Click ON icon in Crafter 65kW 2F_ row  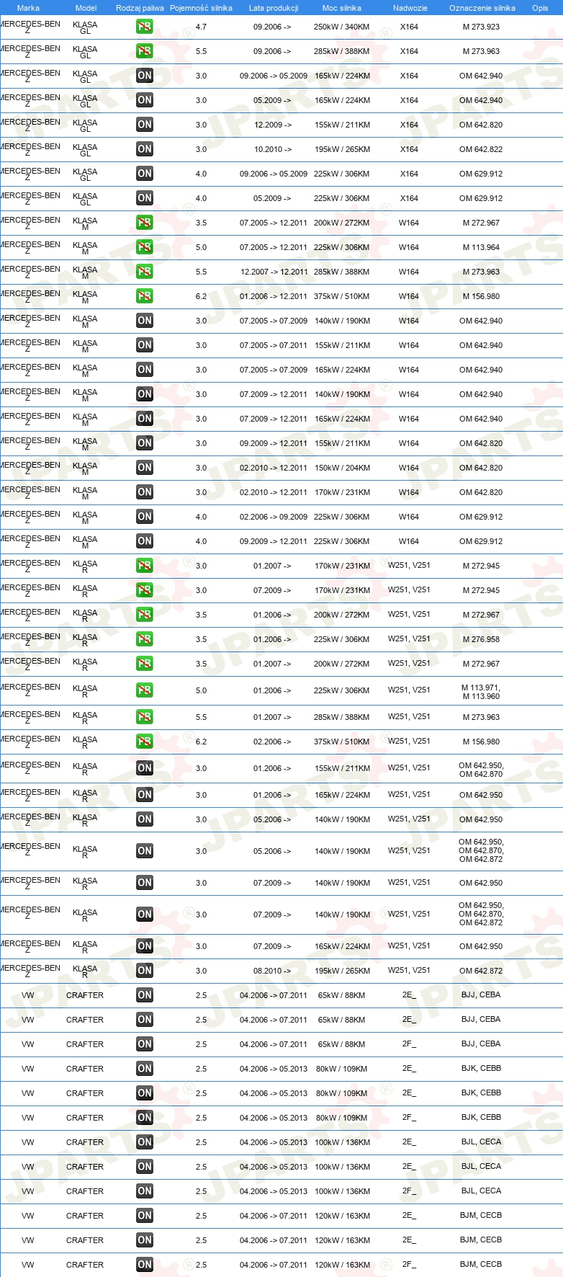pos(145,1044)
